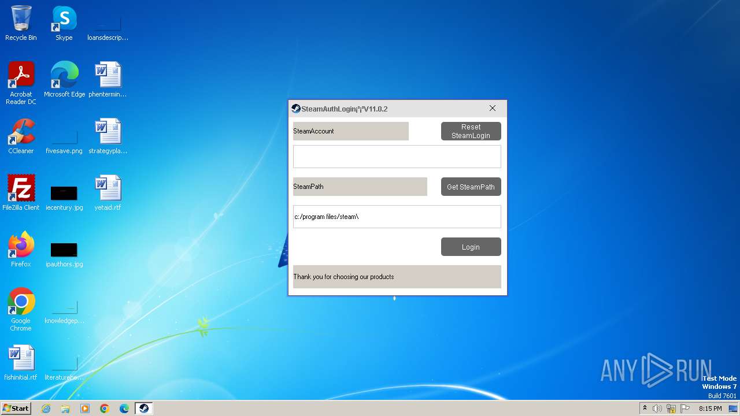Open the Start menu
The width and height of the screenshot is (740, 416).
tap(16, 408)
